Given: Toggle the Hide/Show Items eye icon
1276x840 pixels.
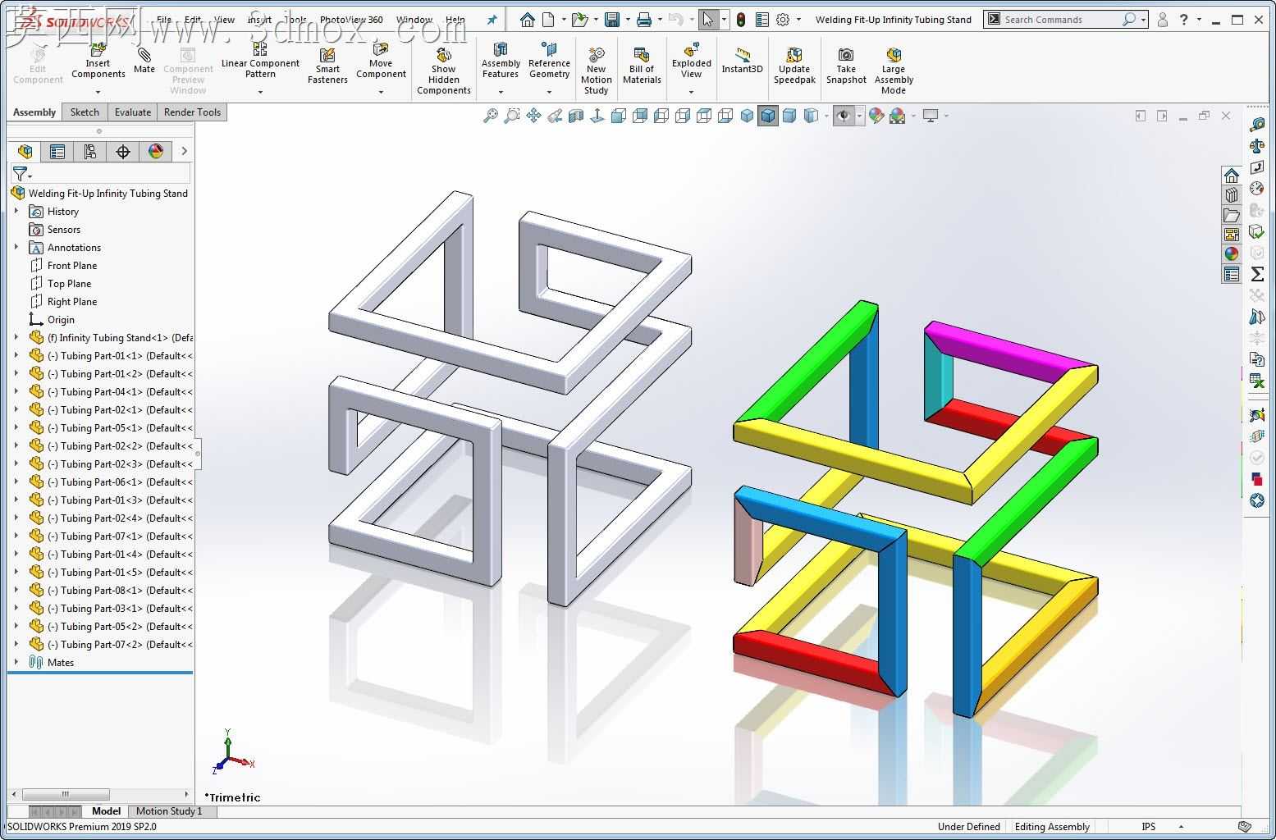Looking at the screenshot, I should (843, 116).
